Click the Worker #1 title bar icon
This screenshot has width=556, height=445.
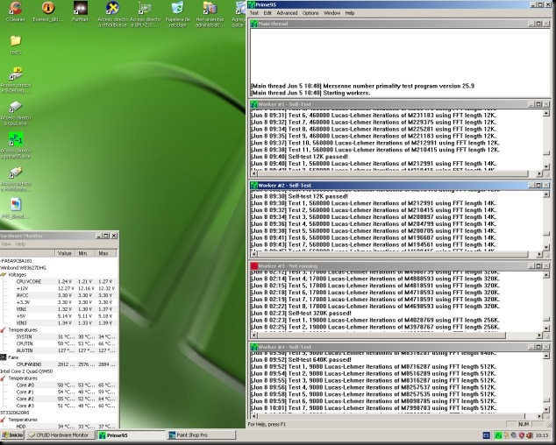point(254,104)
